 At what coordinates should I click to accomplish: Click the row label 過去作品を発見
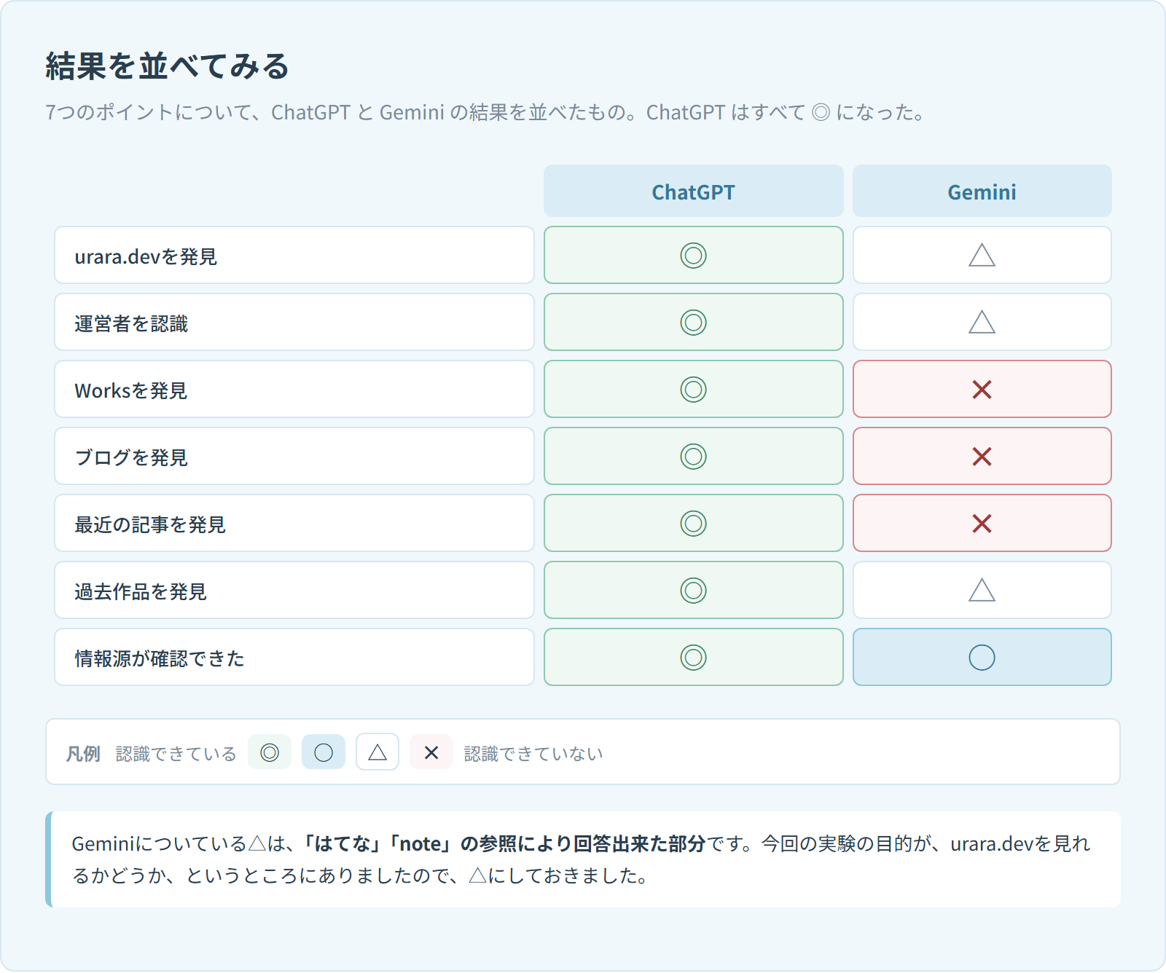(294, 591)
